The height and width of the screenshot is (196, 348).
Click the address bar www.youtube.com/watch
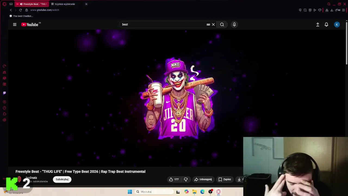tap(45, 10)
